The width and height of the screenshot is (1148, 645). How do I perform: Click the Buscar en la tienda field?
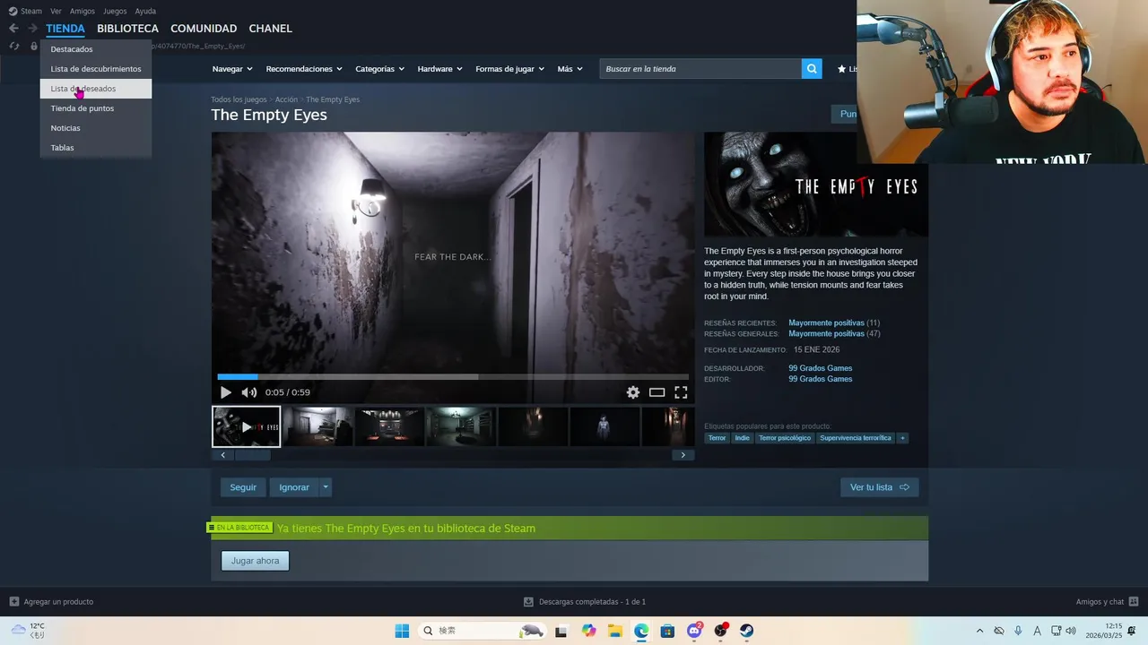(x=700, y=69)
